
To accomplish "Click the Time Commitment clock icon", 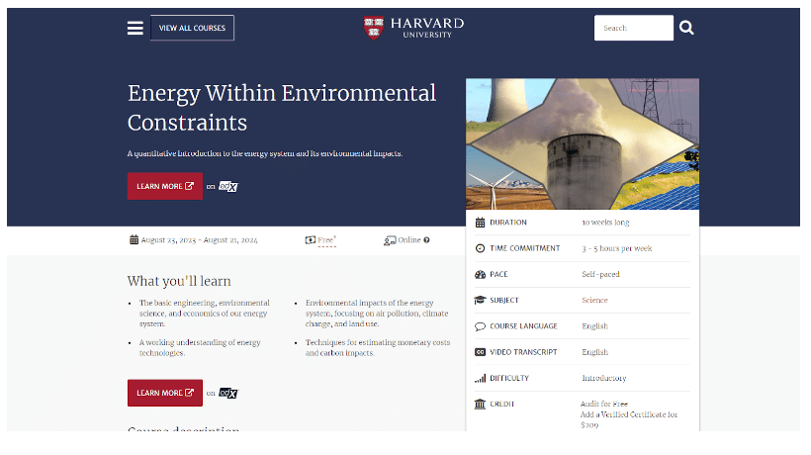I will (x=480, y=248).
